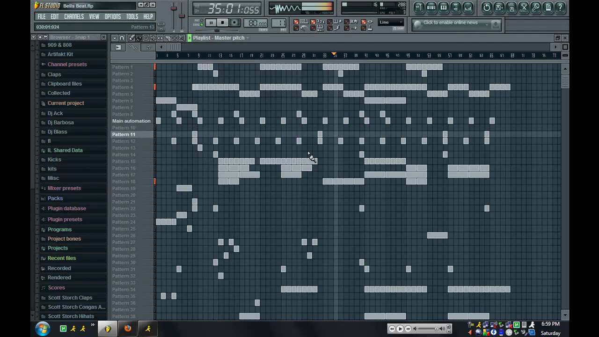The height and width of the screenshot is (337, 599).
Task: Open the EDIT menu
Action: point(55,16)
